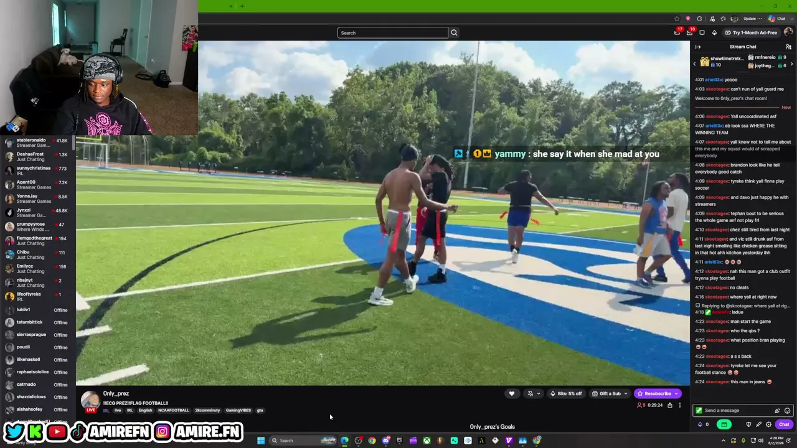
Task: Show previous gift leaderboard entries arrow
Action: [694, 63]
